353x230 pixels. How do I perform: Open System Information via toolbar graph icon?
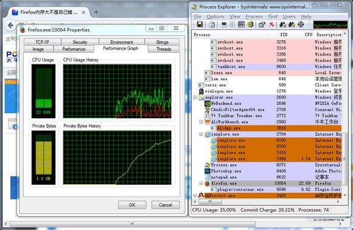pos(224,24)
